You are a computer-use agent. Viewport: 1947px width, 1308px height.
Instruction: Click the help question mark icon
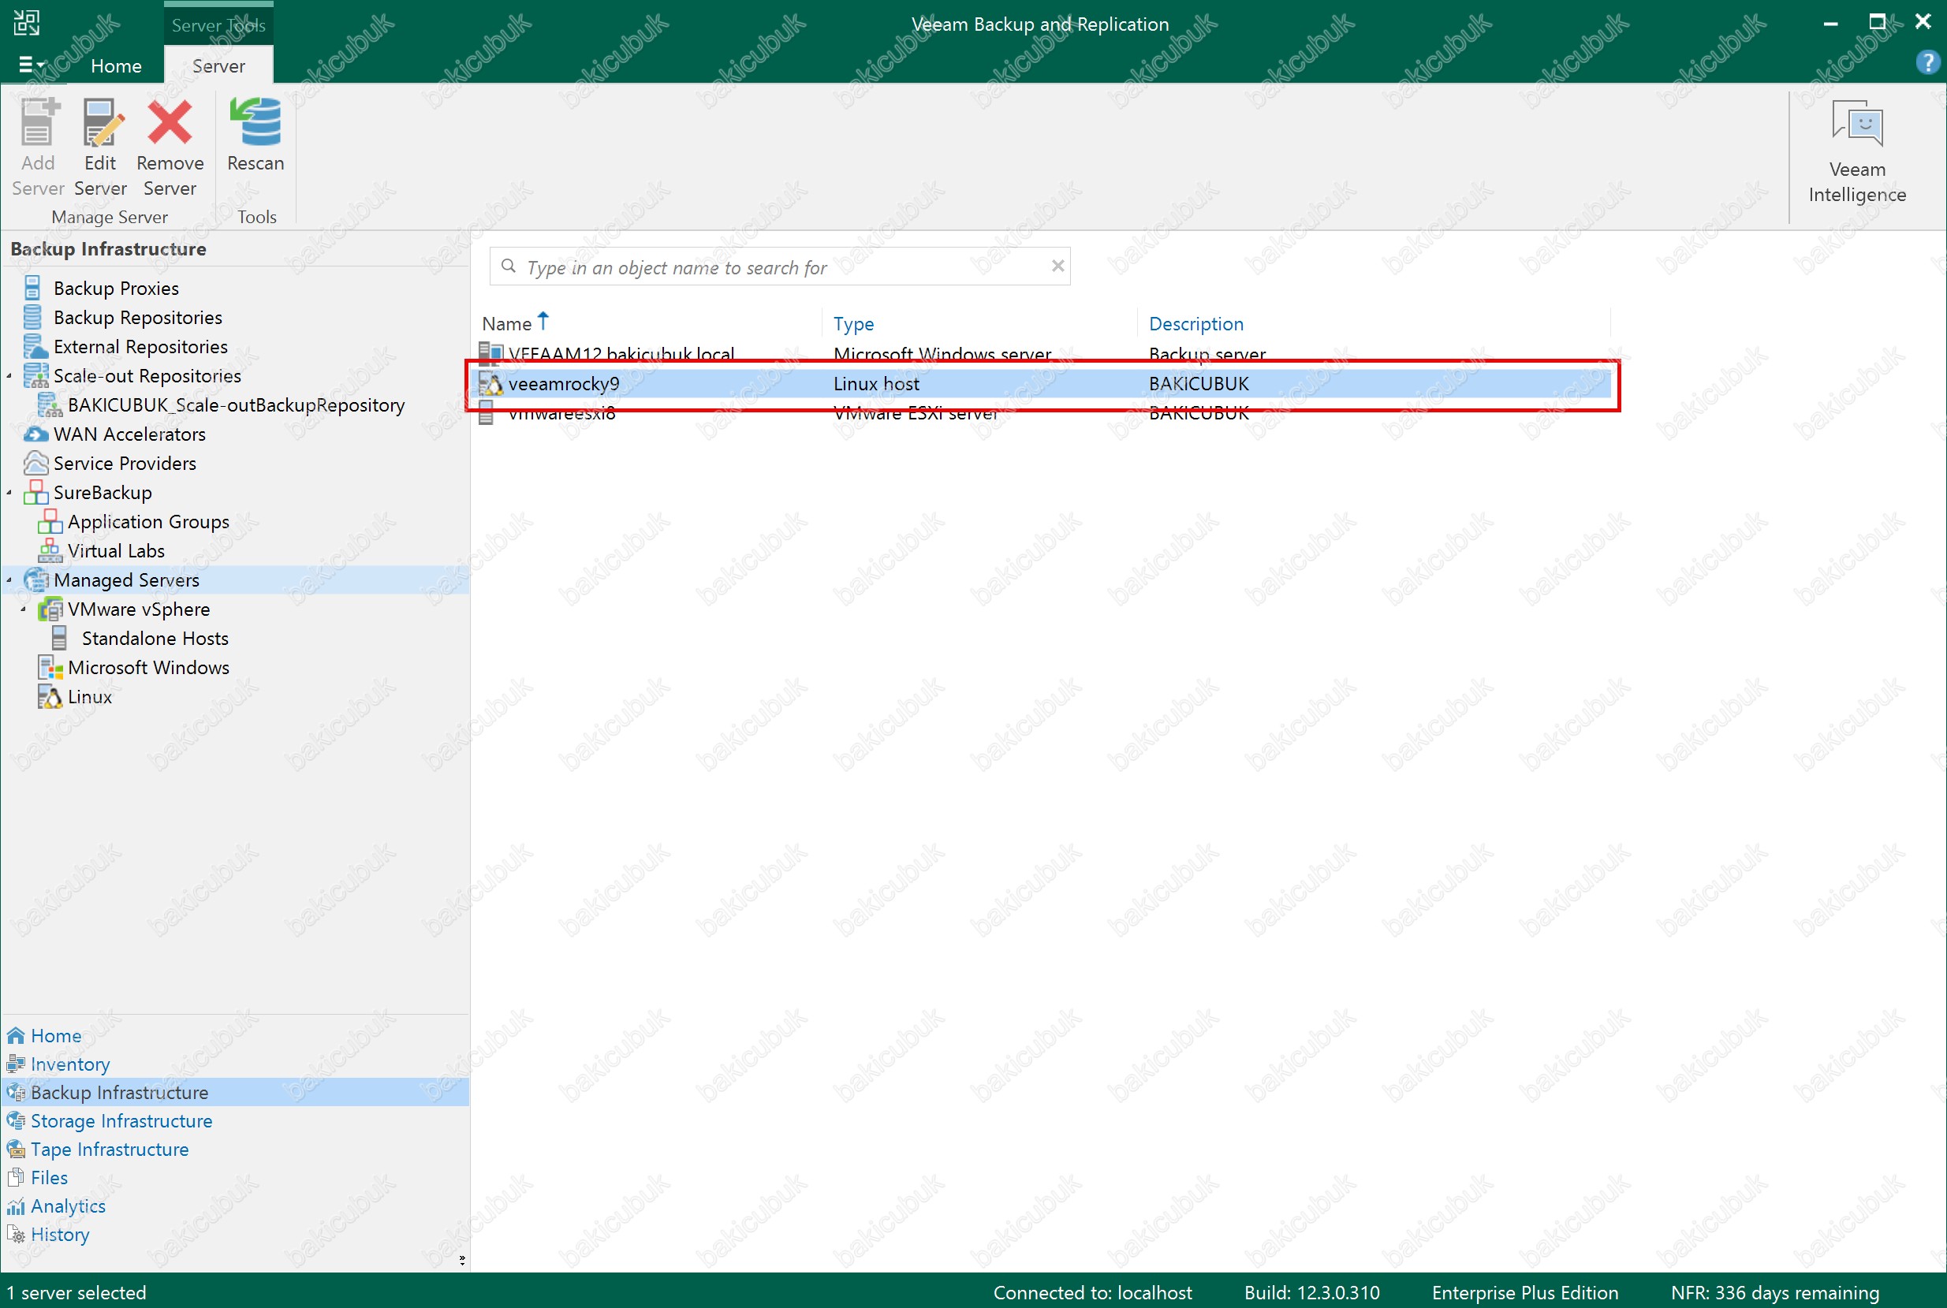(x=1928, y=62)
